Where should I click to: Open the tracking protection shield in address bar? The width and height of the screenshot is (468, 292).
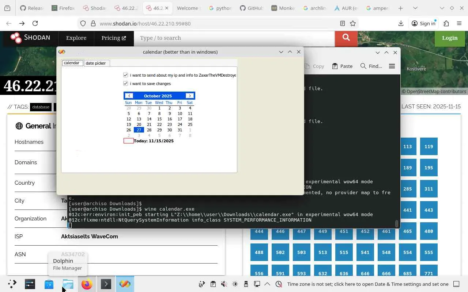[83, 23]
